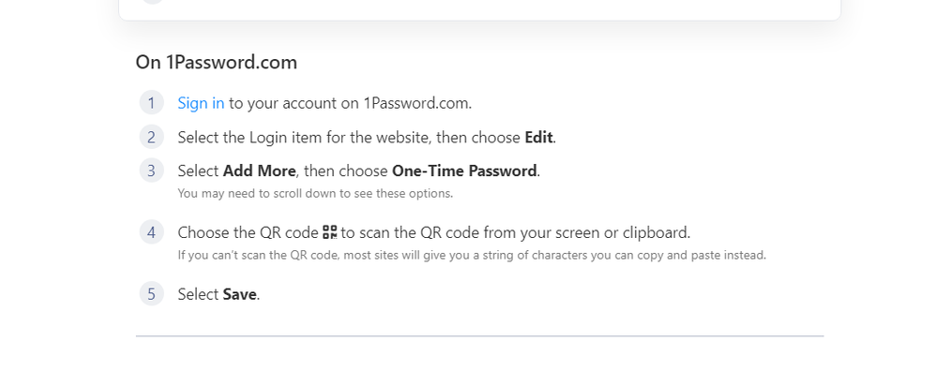Select the step 2 number badge
This screenshot has width=936, height=371.
(x=152, y=137)
